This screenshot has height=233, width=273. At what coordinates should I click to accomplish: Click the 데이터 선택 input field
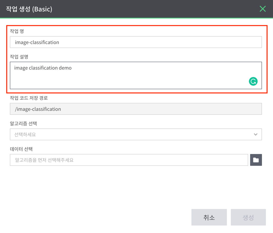click(129, 160)
